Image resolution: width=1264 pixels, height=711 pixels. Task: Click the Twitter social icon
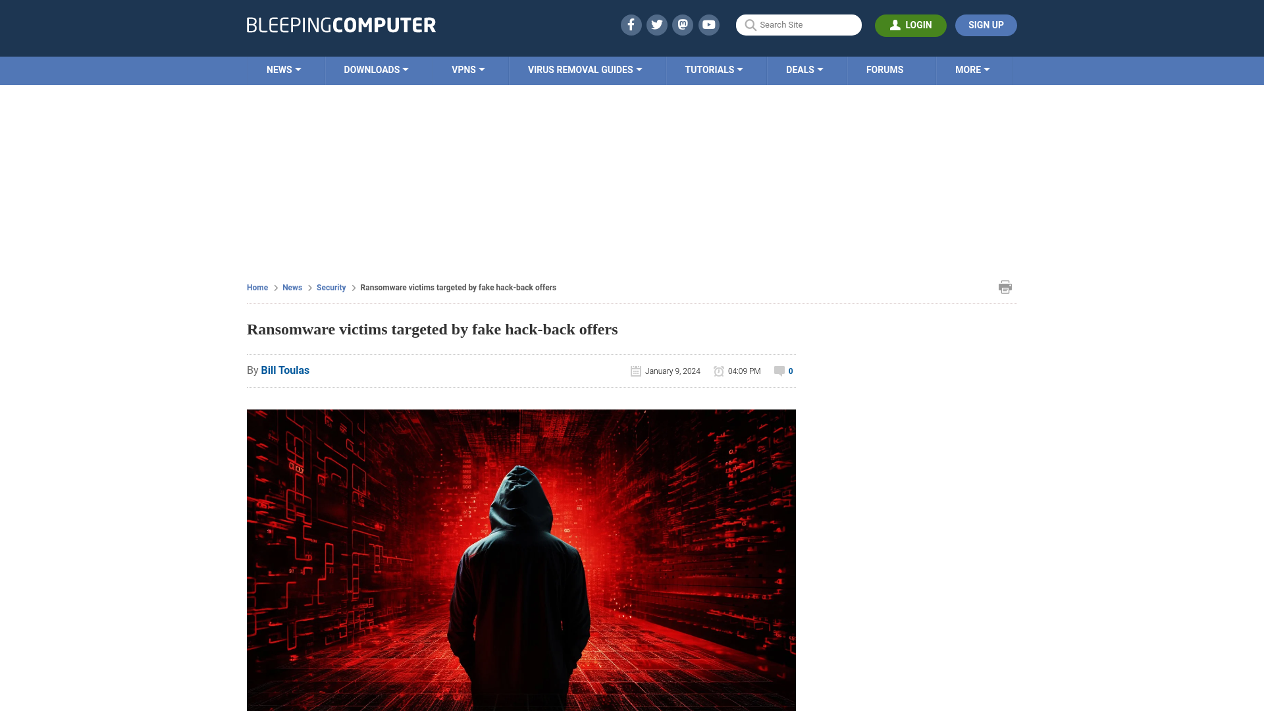pyautogui.click(x=657, y=24)
